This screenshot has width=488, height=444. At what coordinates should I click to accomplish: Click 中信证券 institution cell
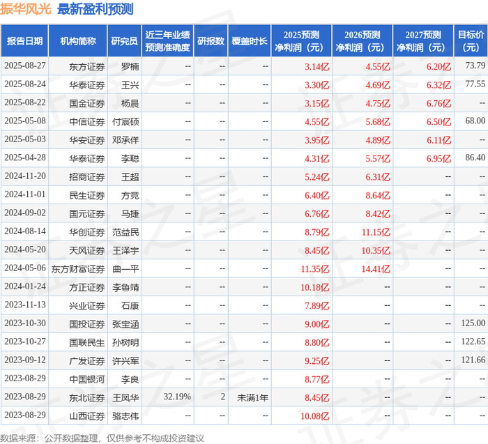point(87,121)
